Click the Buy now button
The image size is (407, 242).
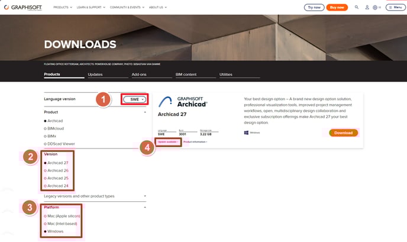click(337, 7)
